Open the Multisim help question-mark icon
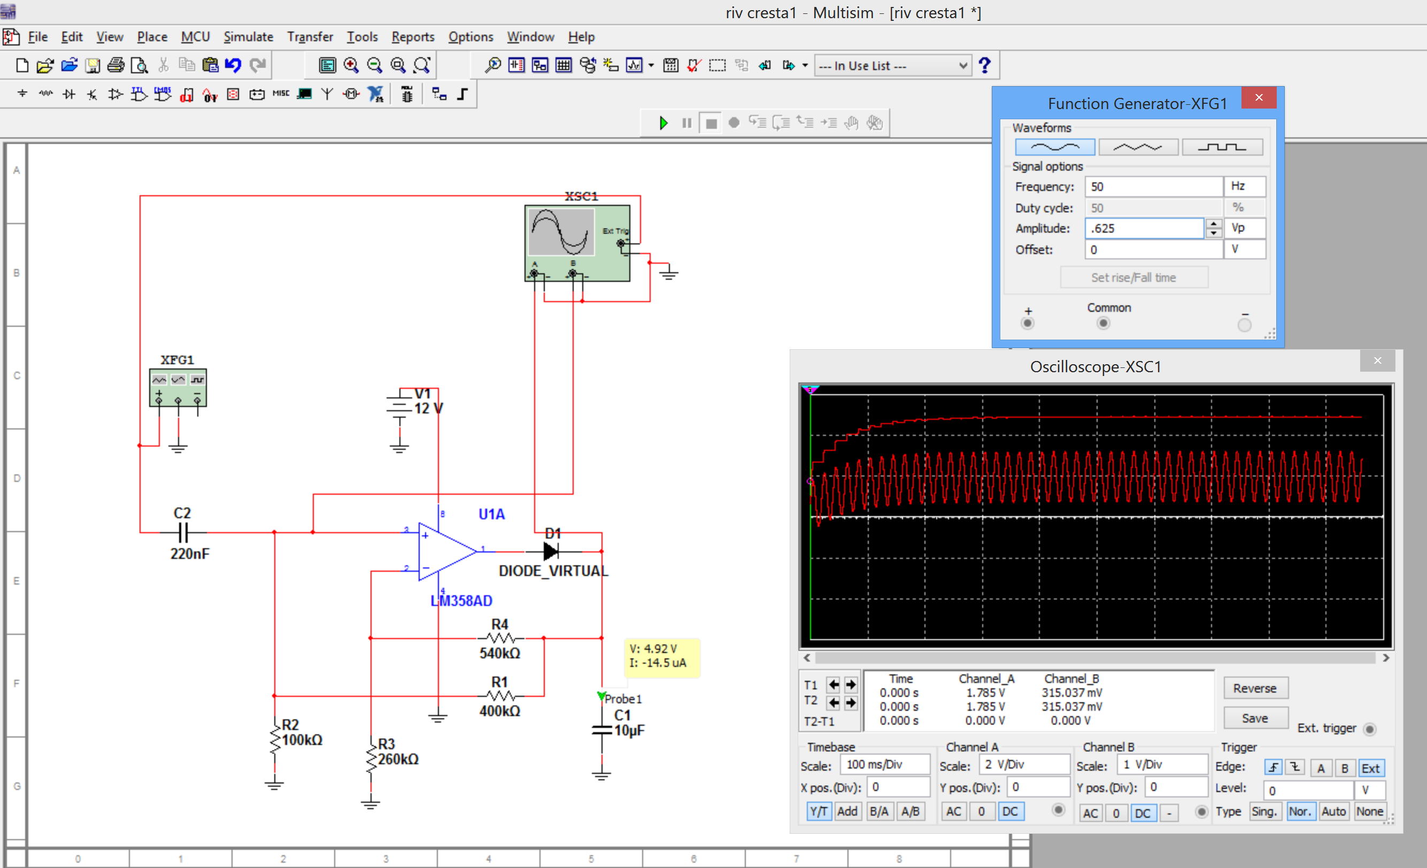This screenshot has height=868, width=1427. coord(984,65)
